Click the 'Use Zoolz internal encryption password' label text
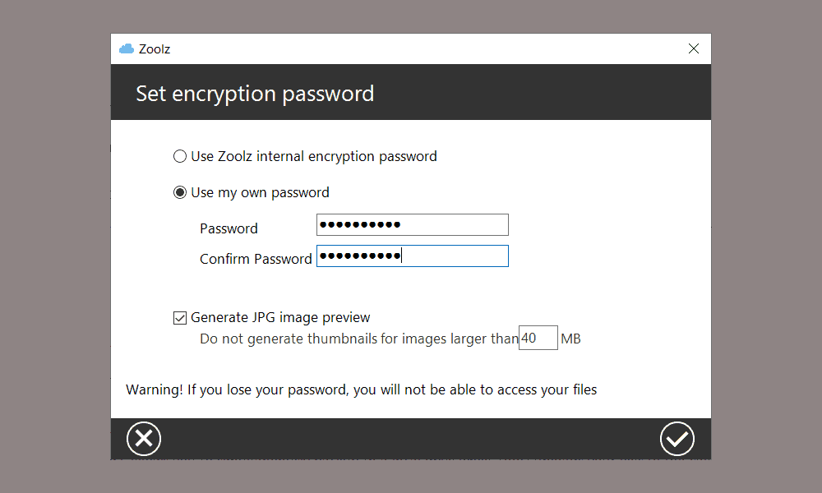Screen dimensions: 822x493 pos(314,157)
